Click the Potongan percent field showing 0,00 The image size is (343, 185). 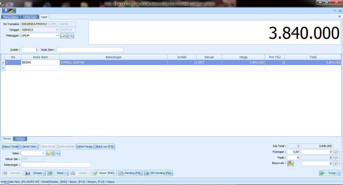293,152
